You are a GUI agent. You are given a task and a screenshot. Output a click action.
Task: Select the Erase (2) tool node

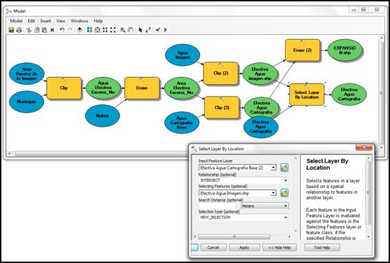pyautogui.click(x=302, y=50)
